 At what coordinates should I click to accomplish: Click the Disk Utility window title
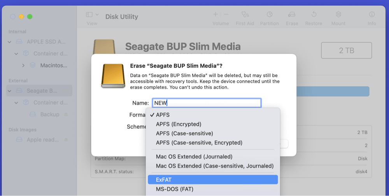pos(121,17)
